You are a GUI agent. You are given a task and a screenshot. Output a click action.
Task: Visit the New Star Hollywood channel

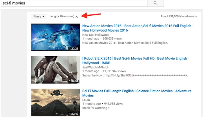click(x=96, y=34)
